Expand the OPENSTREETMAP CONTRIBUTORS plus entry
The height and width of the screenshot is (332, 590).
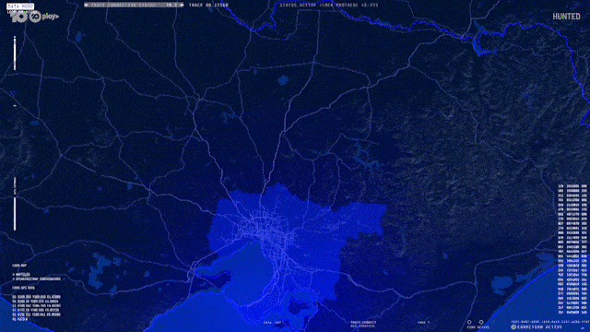tap(37, 279)
